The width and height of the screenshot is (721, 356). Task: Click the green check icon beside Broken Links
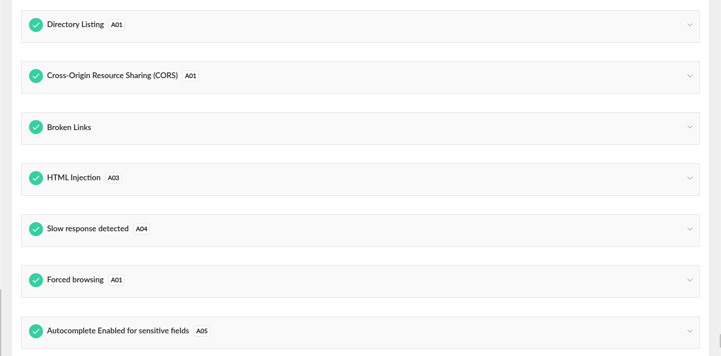coord(36,127)
